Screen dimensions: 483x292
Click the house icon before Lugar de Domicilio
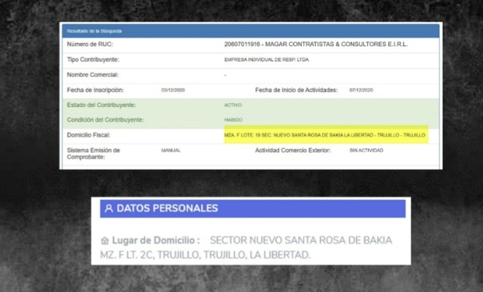[105, 240]
